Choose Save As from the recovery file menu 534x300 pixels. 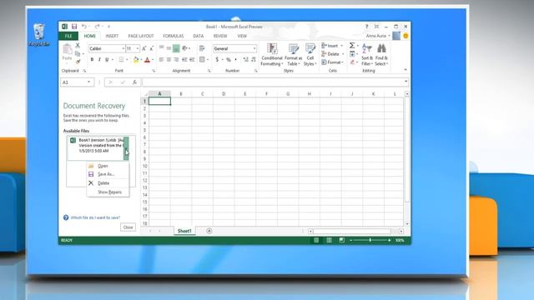coord(108,174)
